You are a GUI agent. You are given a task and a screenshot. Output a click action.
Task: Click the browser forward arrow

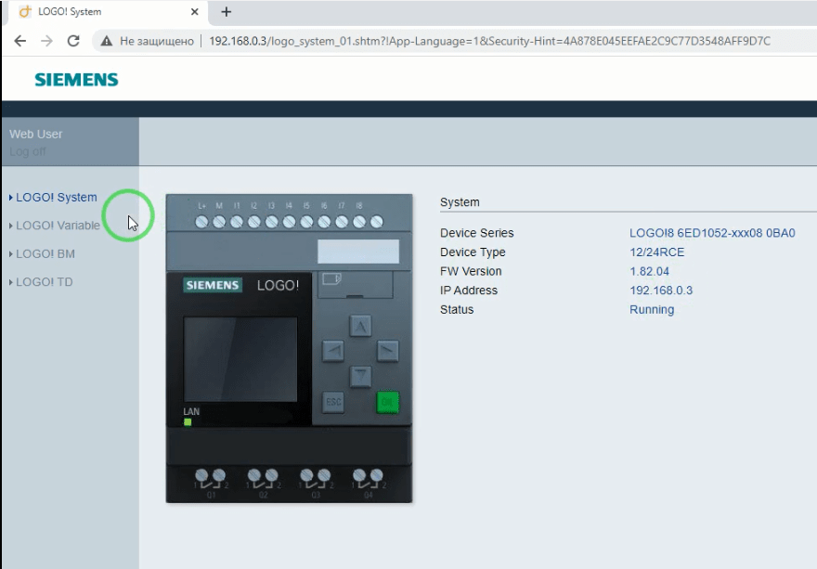pyautogui.click(x=46, y=41)
